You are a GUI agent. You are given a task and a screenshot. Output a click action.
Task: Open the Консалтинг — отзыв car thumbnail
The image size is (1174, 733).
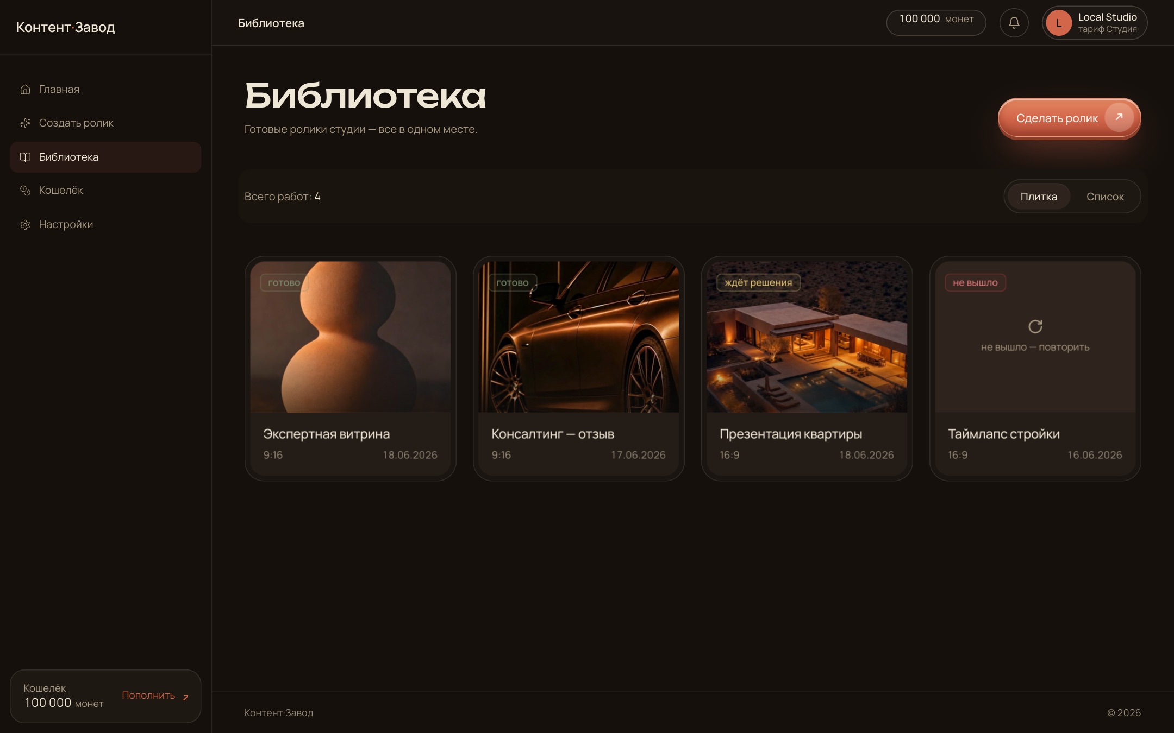[578, 337]
